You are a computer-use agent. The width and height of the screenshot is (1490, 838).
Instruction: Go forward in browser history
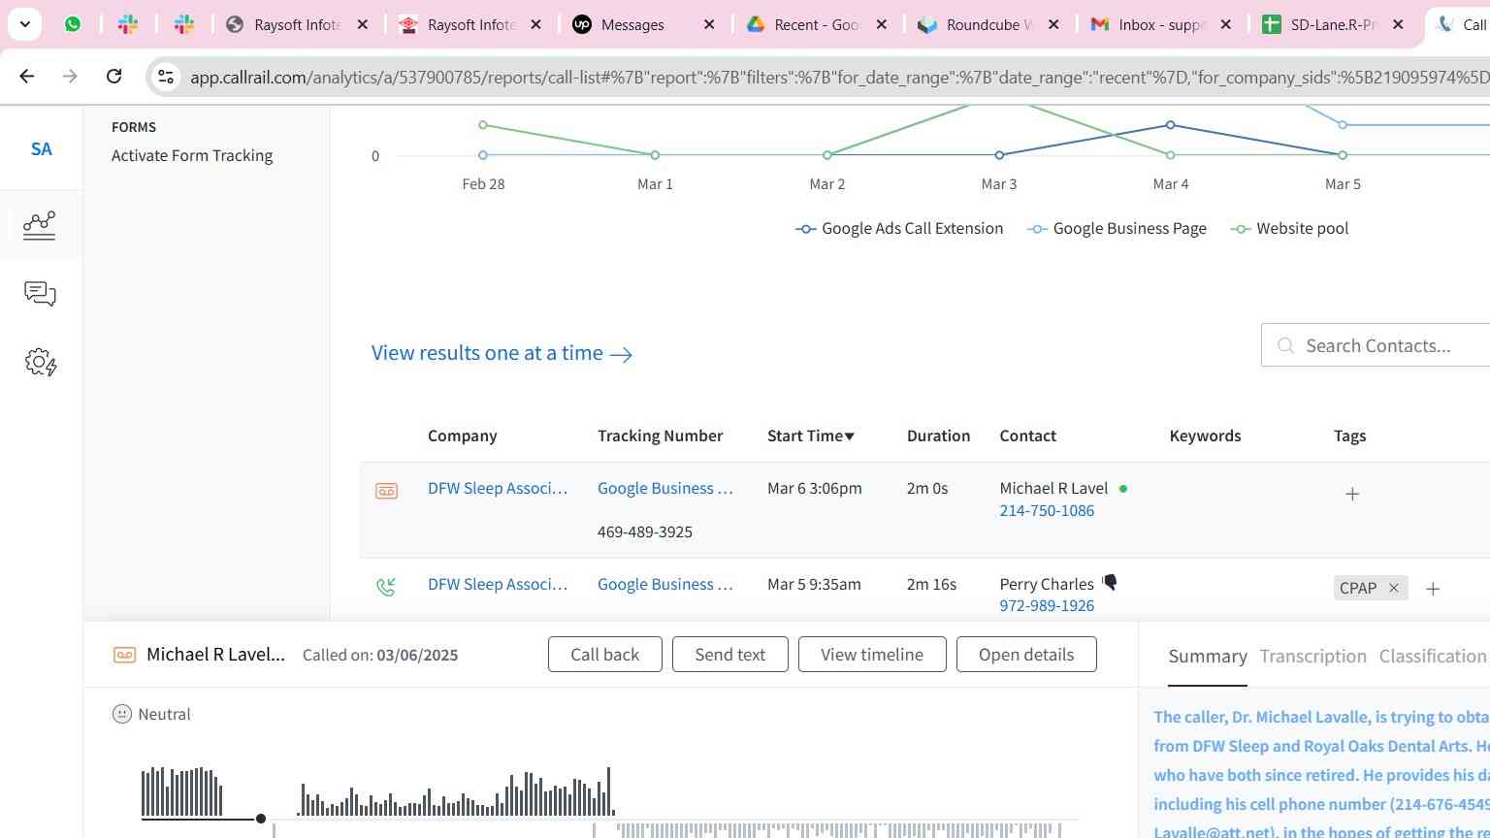pyautogui.click(x=70, y=76)
